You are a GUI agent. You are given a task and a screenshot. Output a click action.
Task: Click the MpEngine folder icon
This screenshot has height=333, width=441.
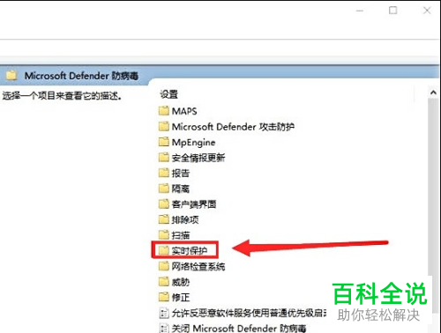click(x=164, y=142)
